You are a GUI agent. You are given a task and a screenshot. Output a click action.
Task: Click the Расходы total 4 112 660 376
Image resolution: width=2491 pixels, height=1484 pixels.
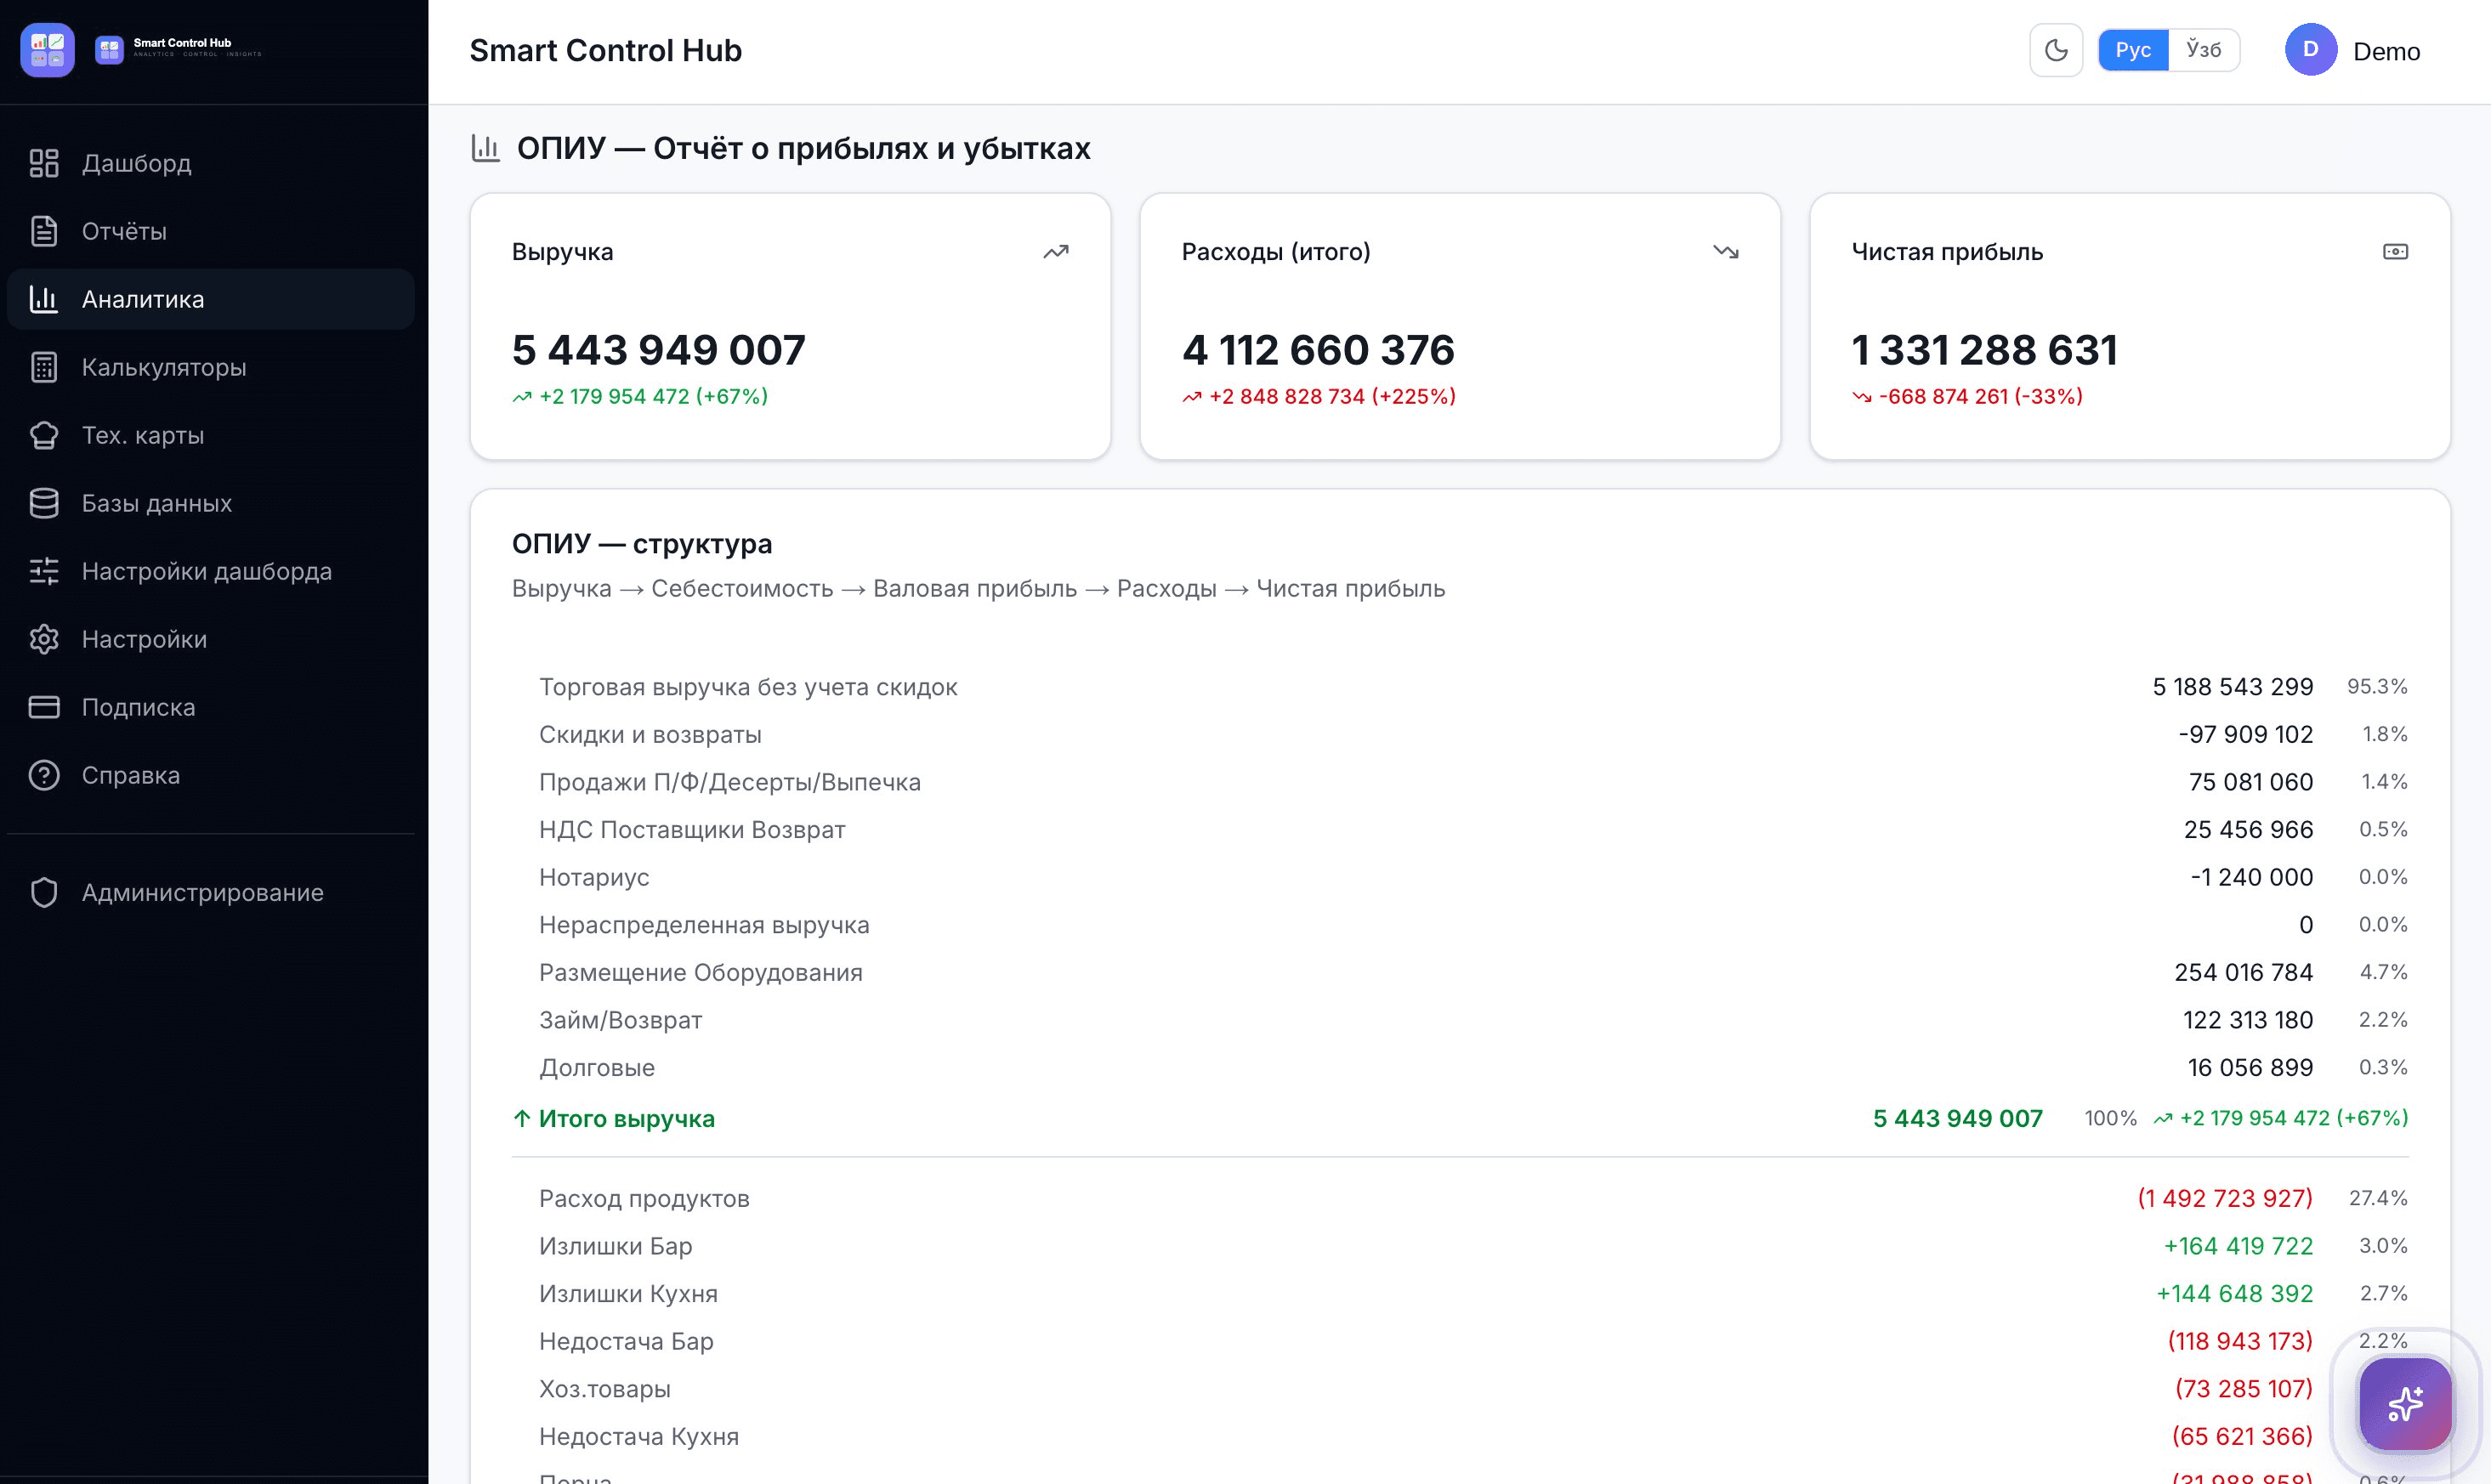click(x=1318, y=350)
